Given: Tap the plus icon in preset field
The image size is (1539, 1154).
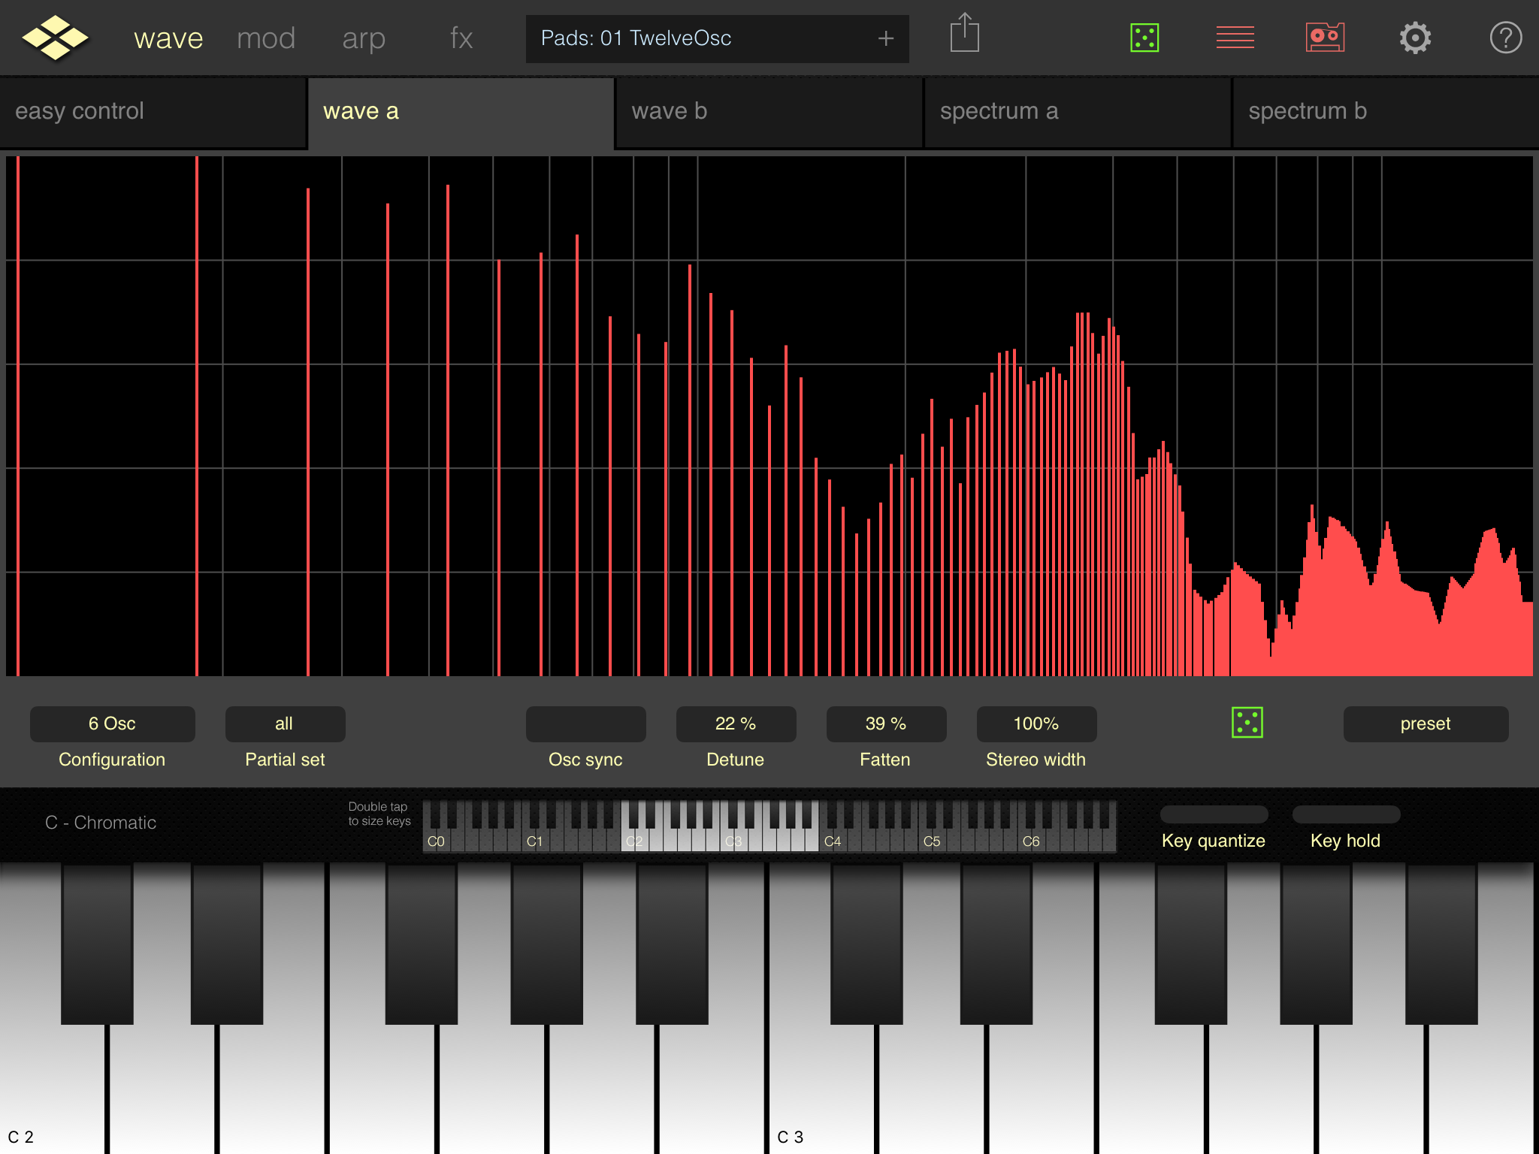Looking at the screenshot, I should pyautogui.click(x=886, y=38).
